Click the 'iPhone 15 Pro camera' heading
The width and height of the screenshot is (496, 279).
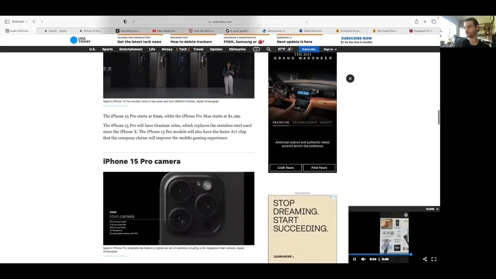pos(142,161)
